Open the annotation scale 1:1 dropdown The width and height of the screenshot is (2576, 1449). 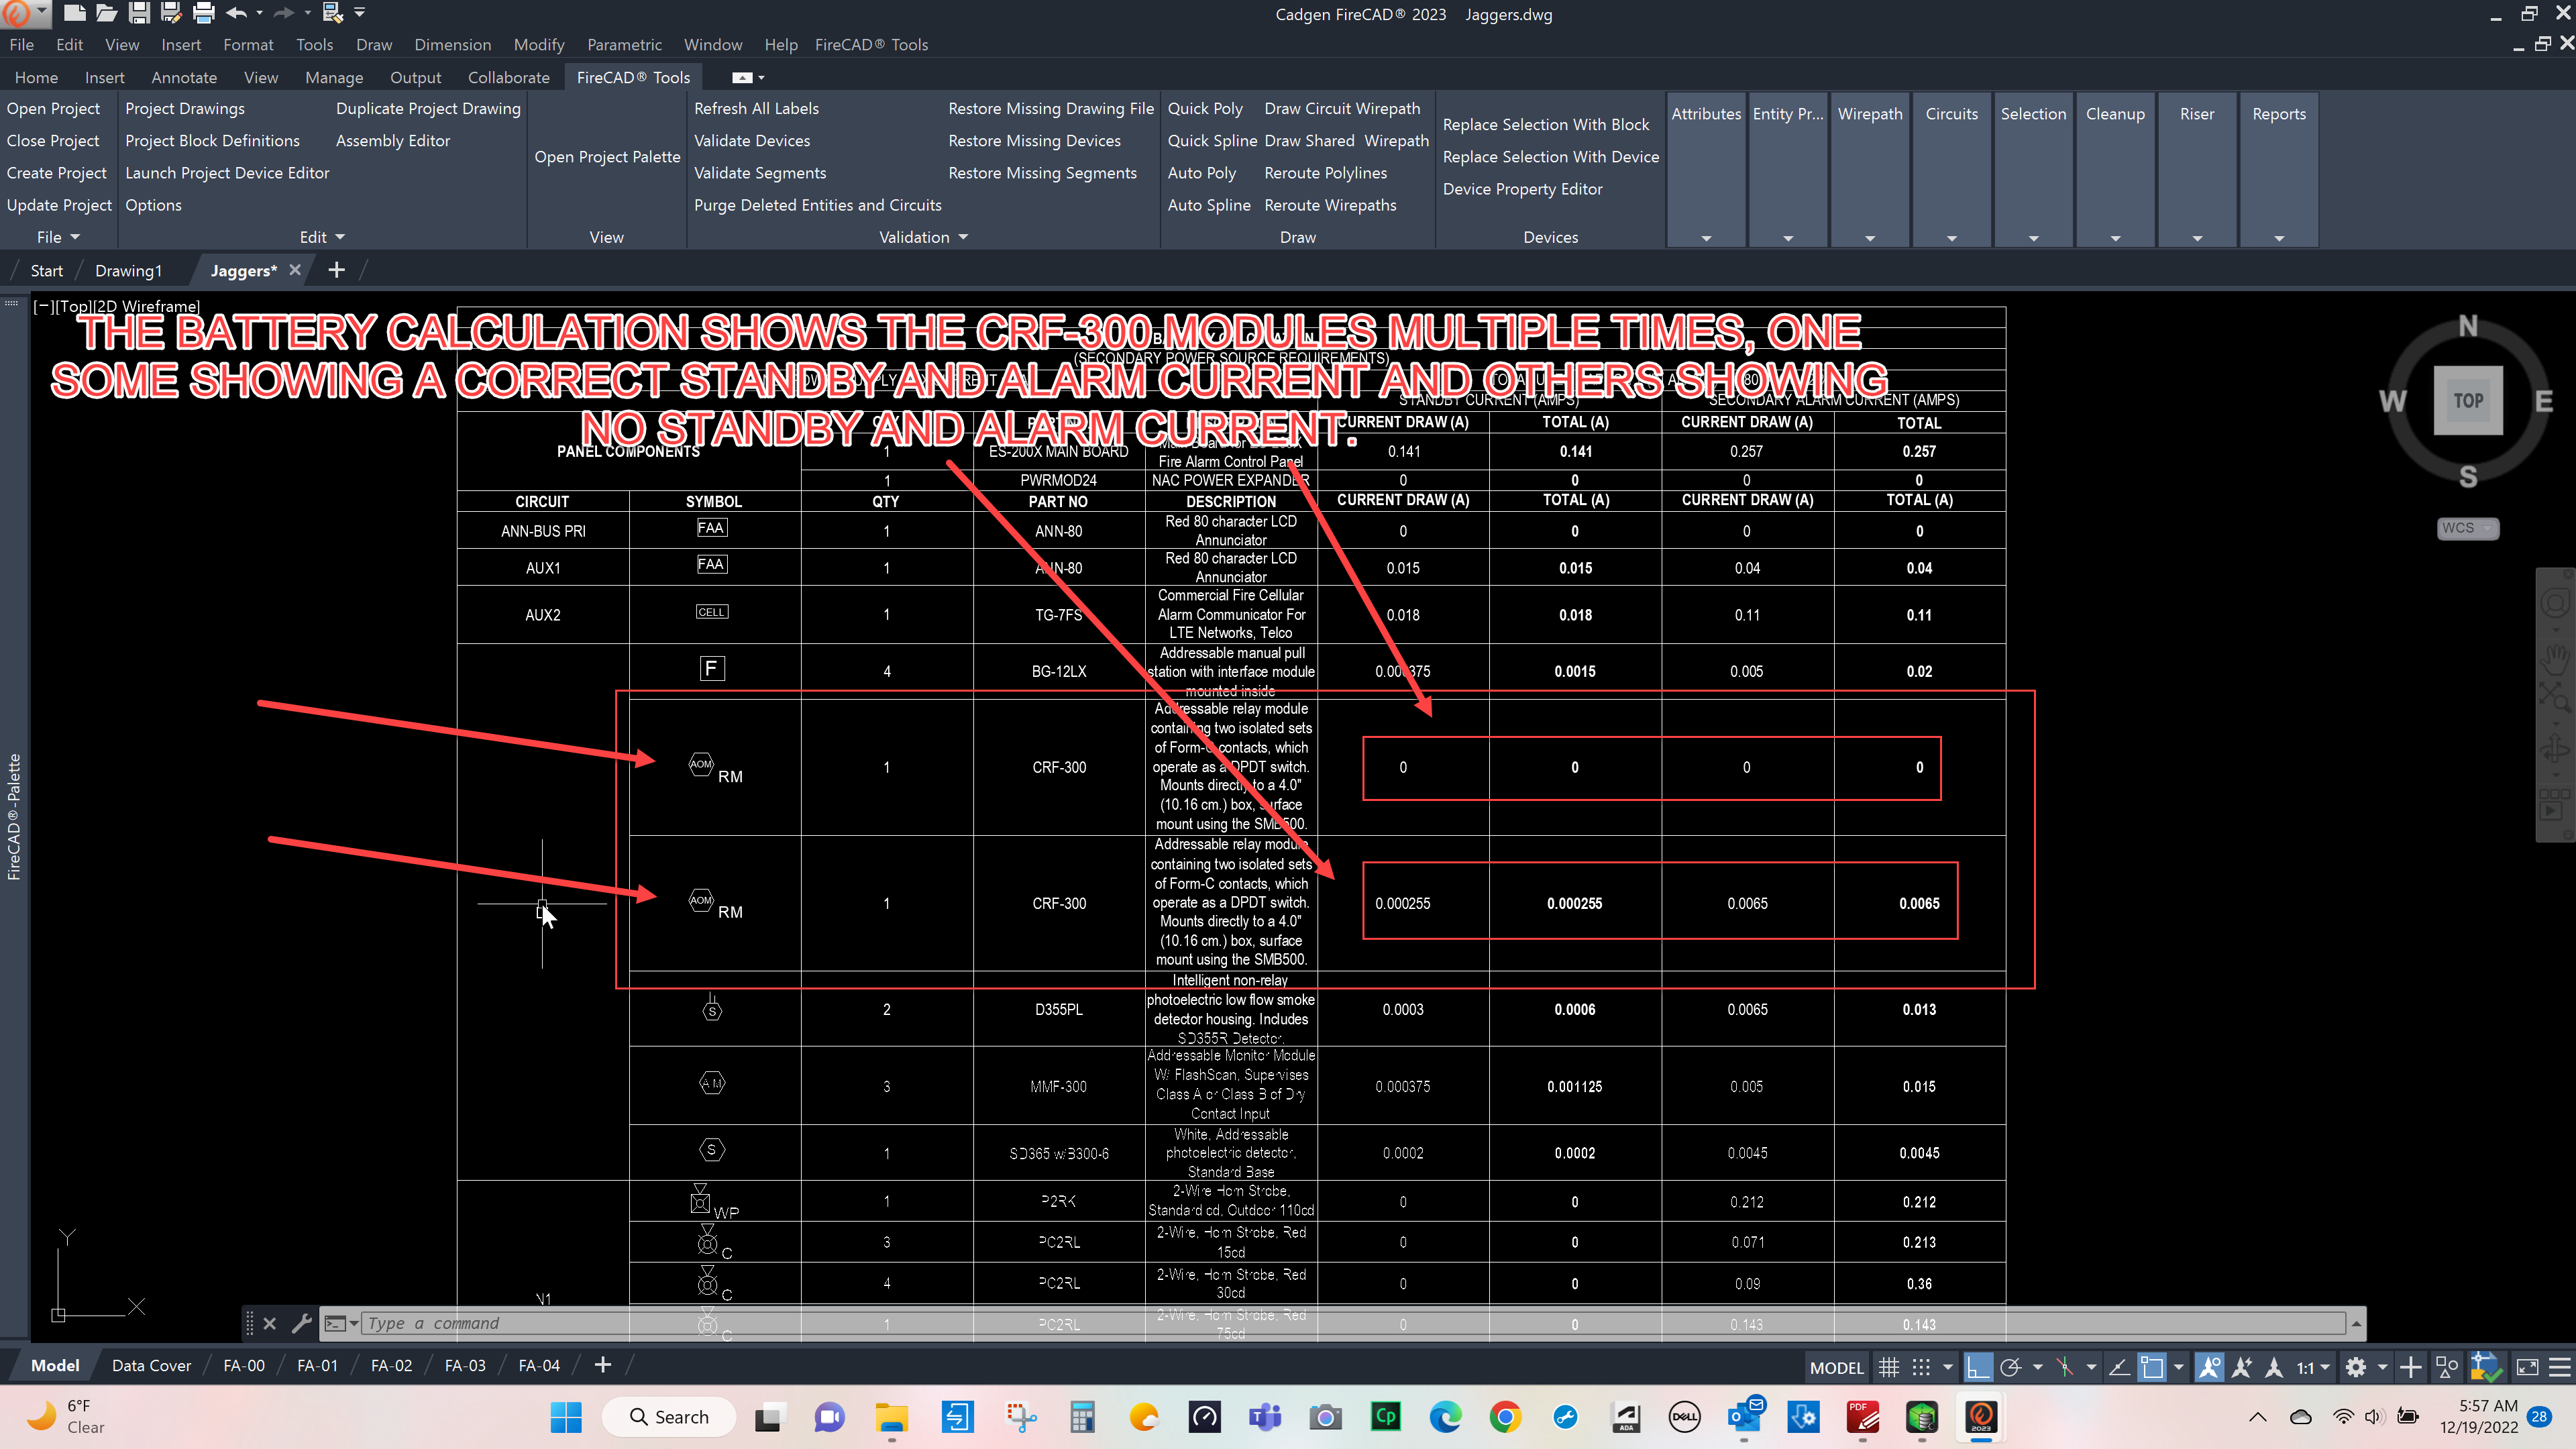pyautogui.click(x=2313, y=1367)
